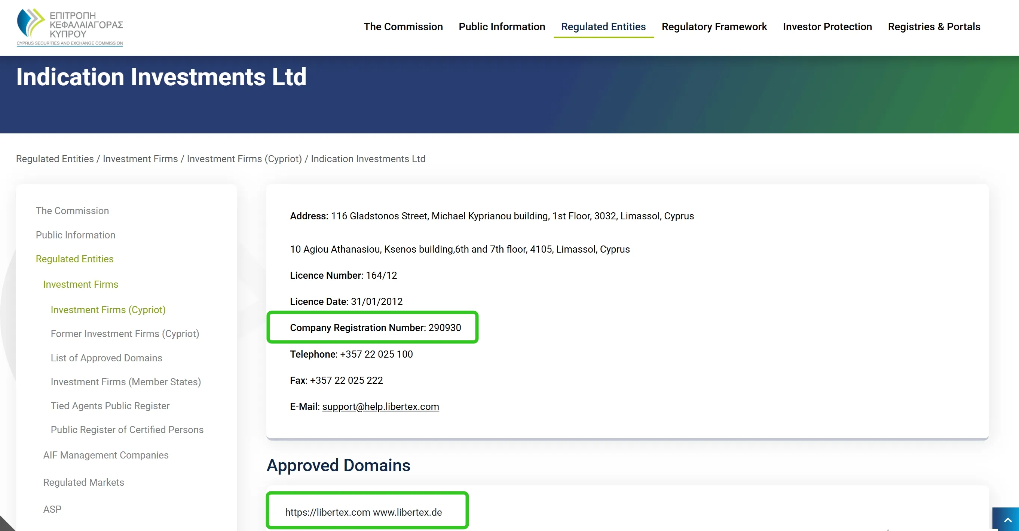Open ASP sidebar item

point(52,509)
